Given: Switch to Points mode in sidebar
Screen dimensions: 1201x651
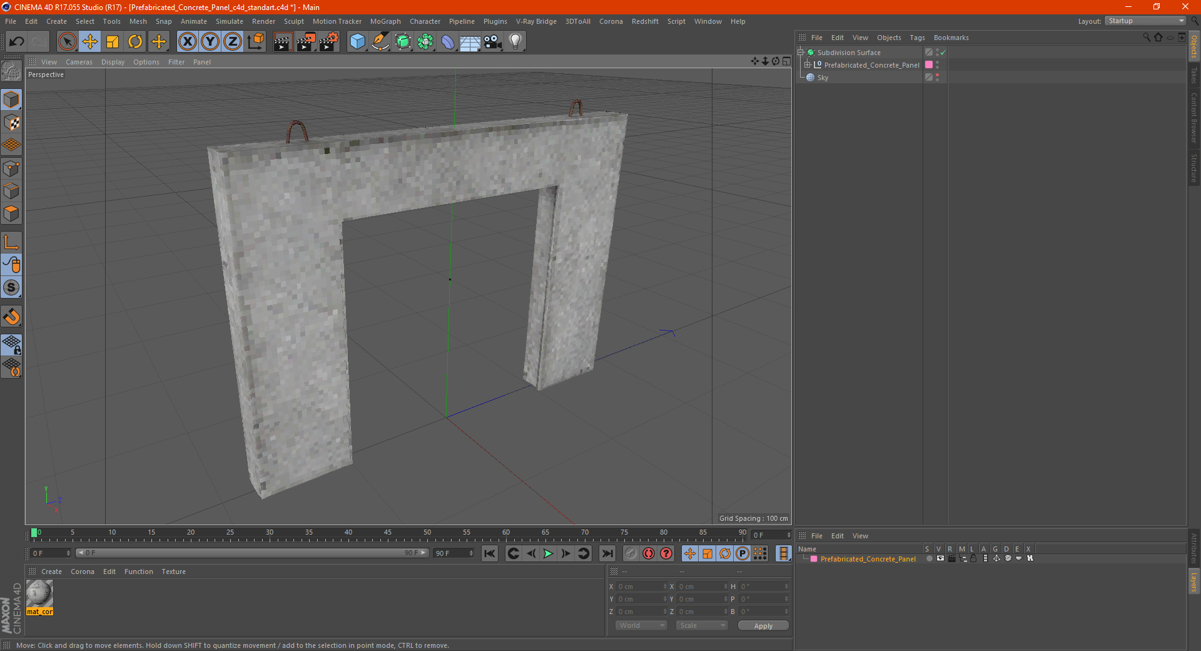Looking at the screenshot, I should [x=11, y=168].
